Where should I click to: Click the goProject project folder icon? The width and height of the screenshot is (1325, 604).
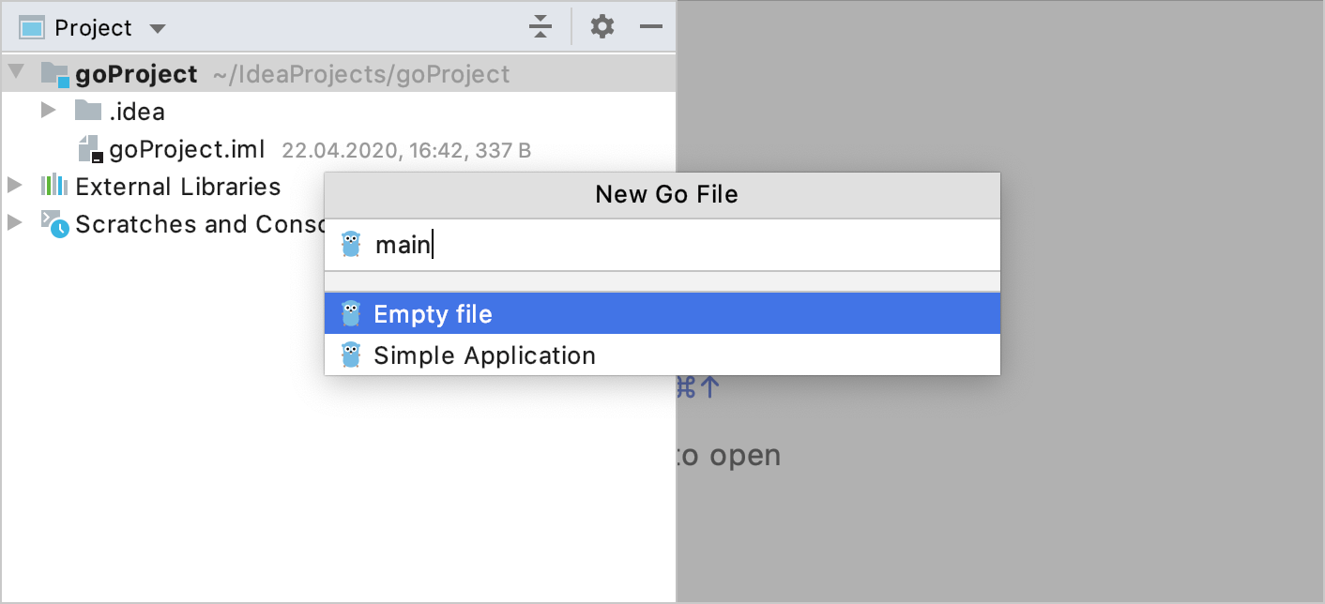point(54,72)
